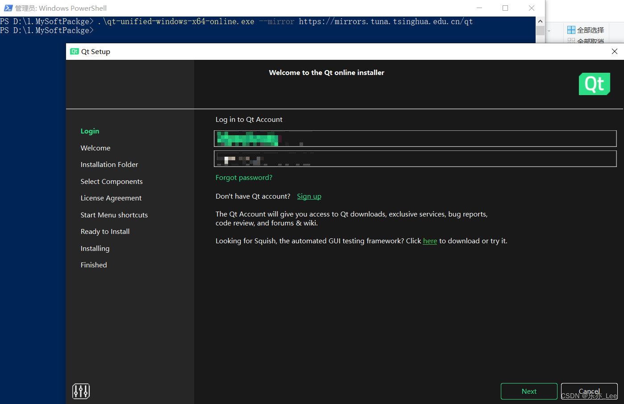Click PowerShell scrollbar up arrow

pos(540,21)
